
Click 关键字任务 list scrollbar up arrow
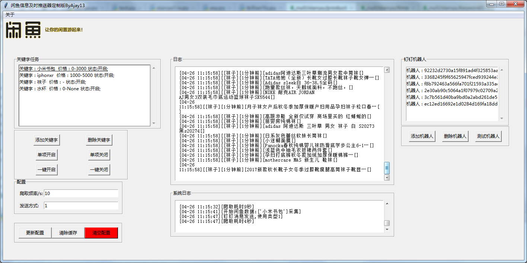tap(154, 68)
